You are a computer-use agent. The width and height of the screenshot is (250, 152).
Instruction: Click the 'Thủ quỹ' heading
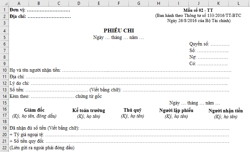click(x=133, y=110)
